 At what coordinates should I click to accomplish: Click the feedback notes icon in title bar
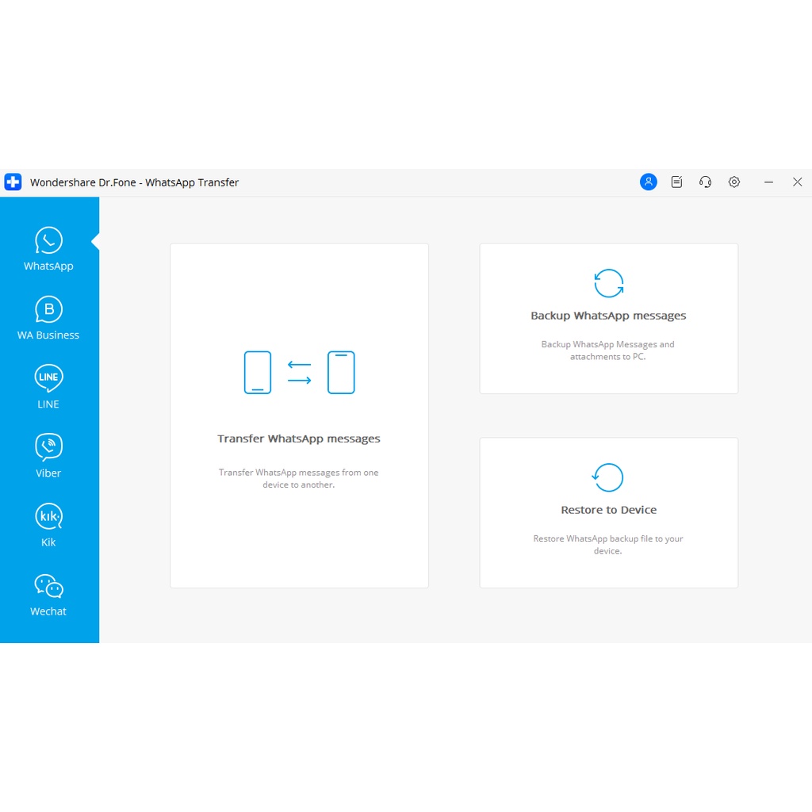coord(676,182)
